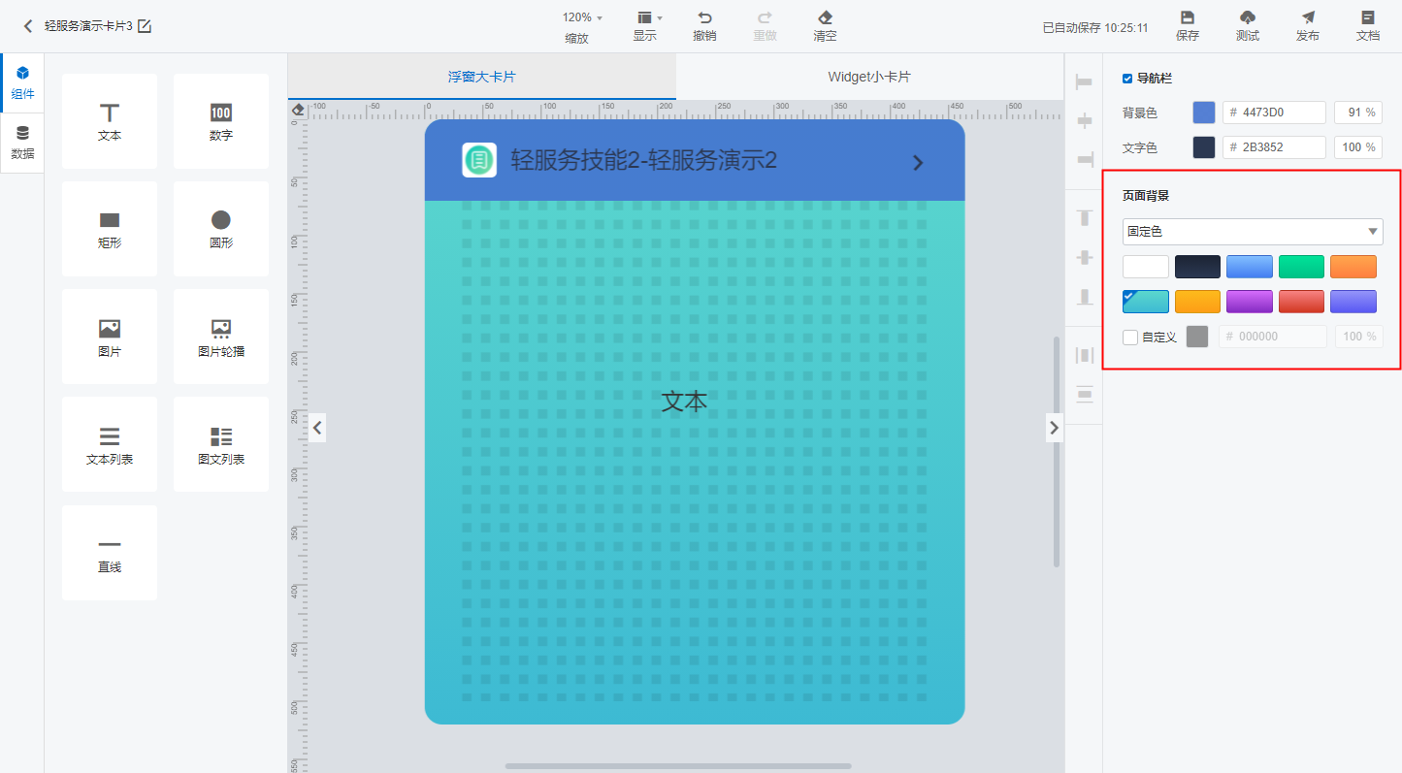Switch to the 组件 components side tab

tap(22, 83)
